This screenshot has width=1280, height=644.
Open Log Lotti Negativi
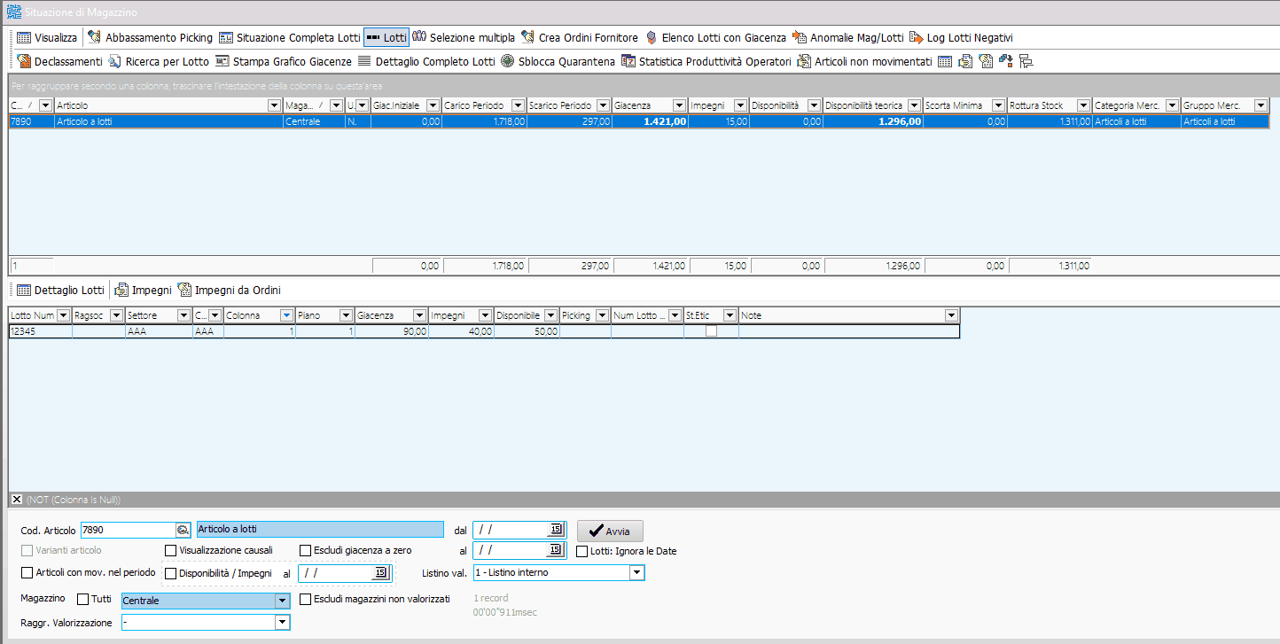tap(961, 38)
